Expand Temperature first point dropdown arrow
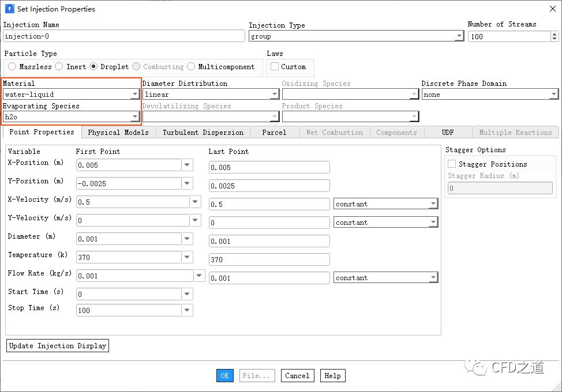The image size is (562, 392). [x=187, y=257]
